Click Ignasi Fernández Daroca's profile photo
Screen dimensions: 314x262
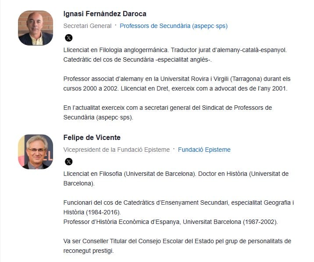[x=36, y=28]
